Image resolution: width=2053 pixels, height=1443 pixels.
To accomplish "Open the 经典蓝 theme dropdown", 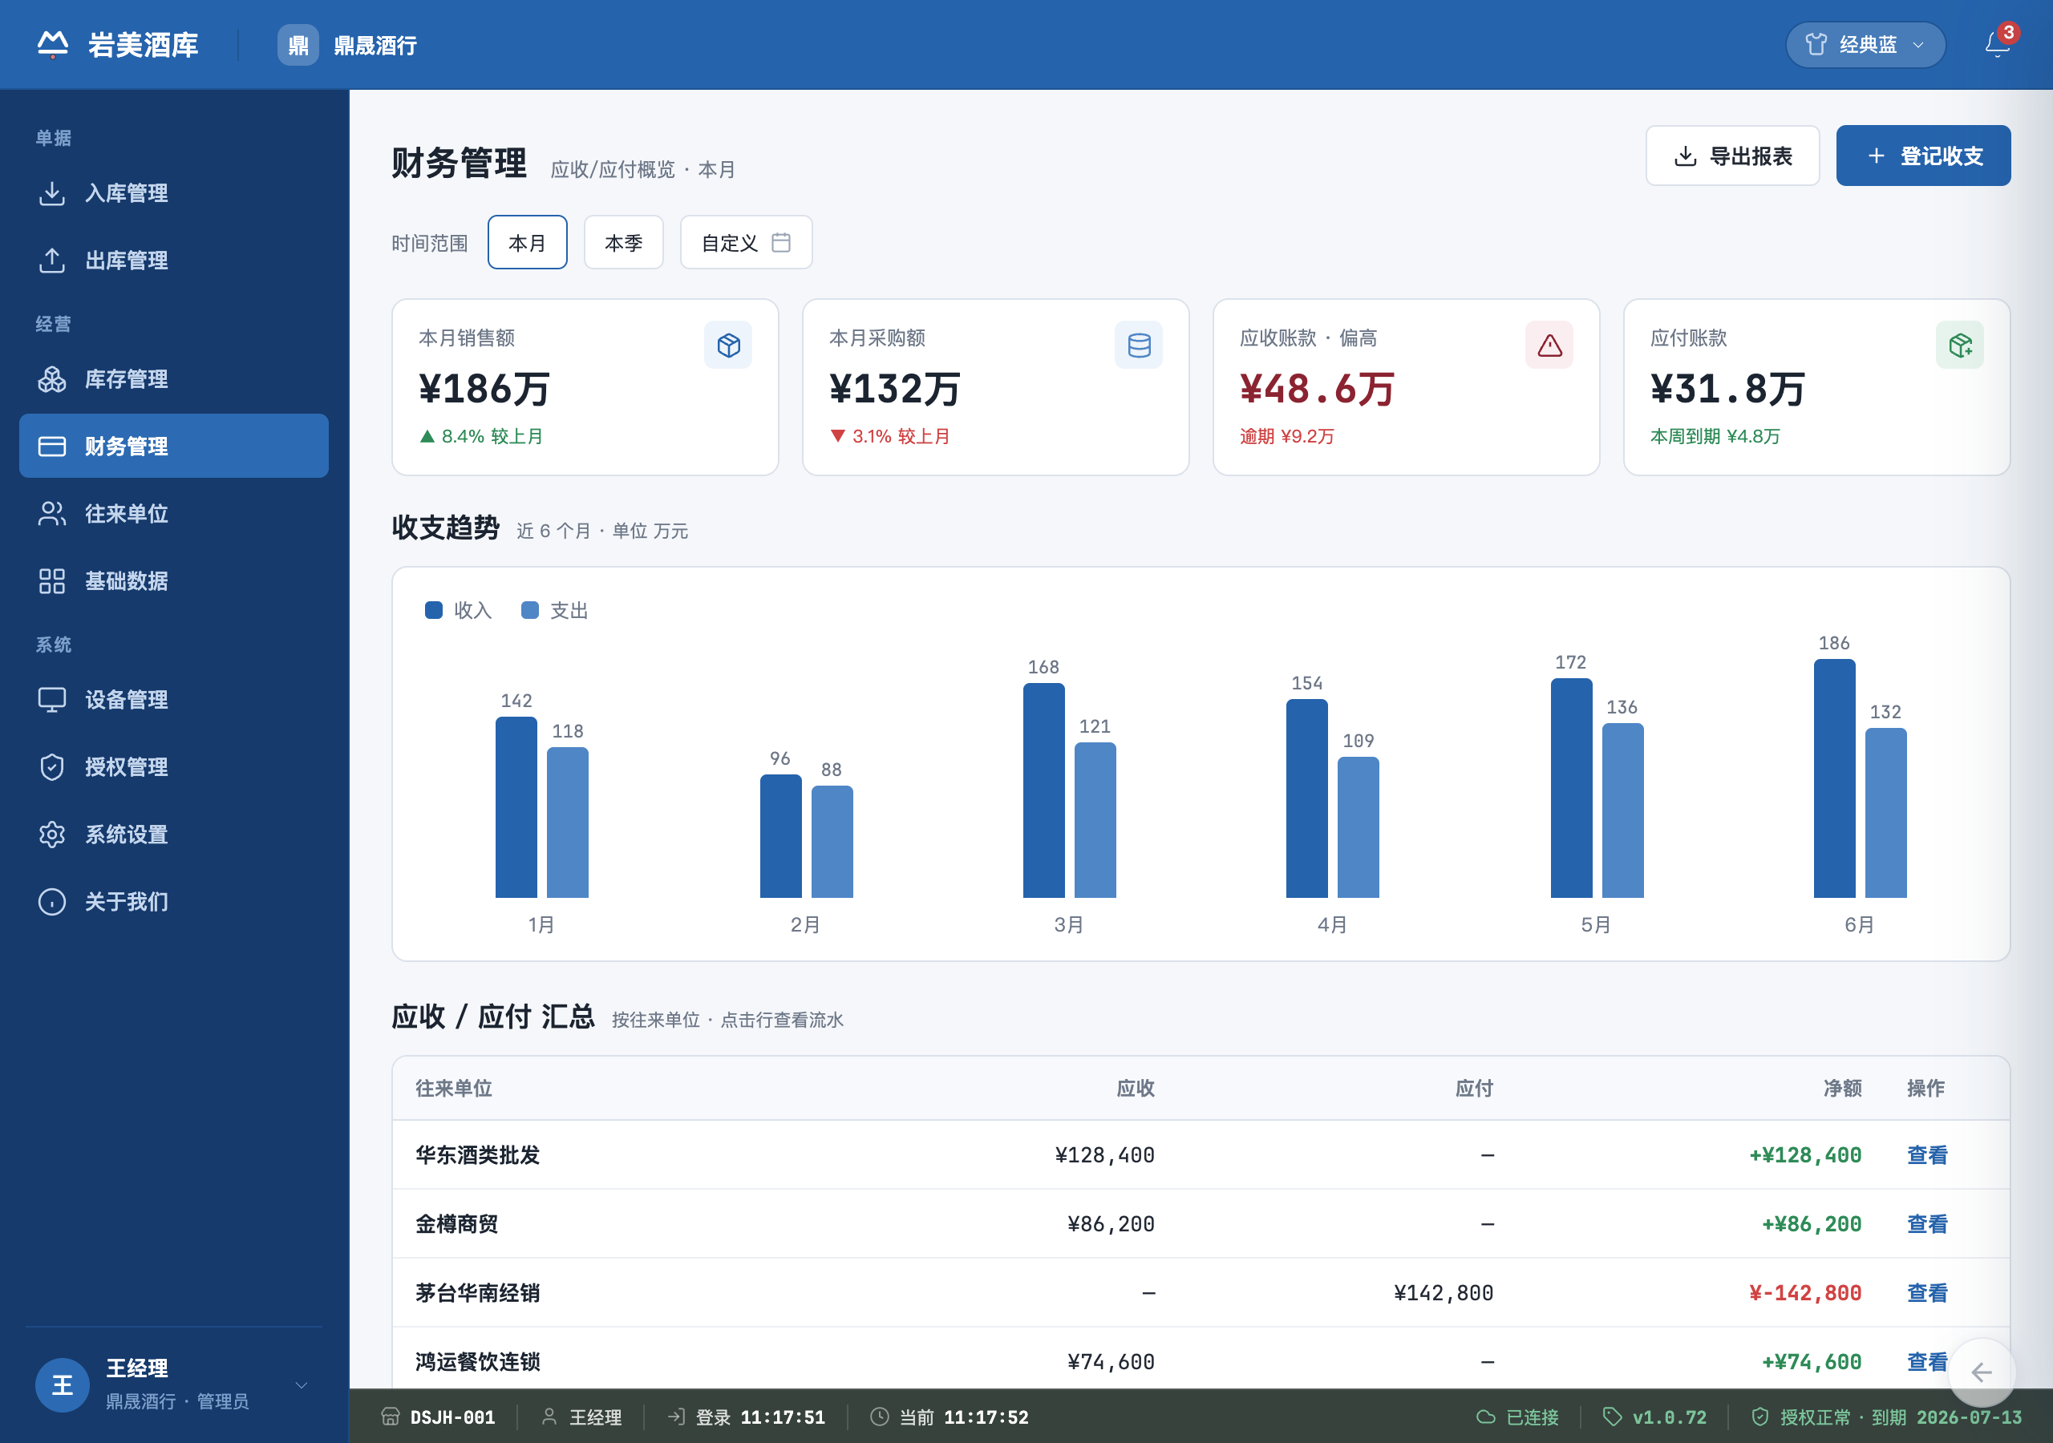I will [1865, 45].
